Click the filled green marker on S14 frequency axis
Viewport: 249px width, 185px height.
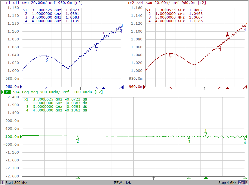coord(206,178)
